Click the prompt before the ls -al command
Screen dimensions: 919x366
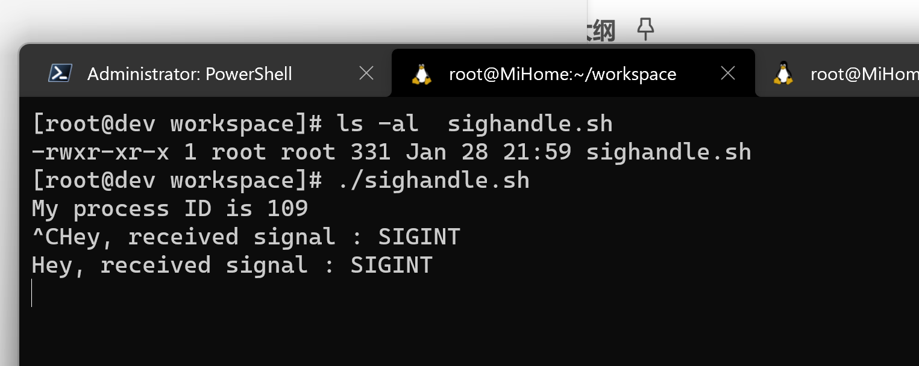177,124
